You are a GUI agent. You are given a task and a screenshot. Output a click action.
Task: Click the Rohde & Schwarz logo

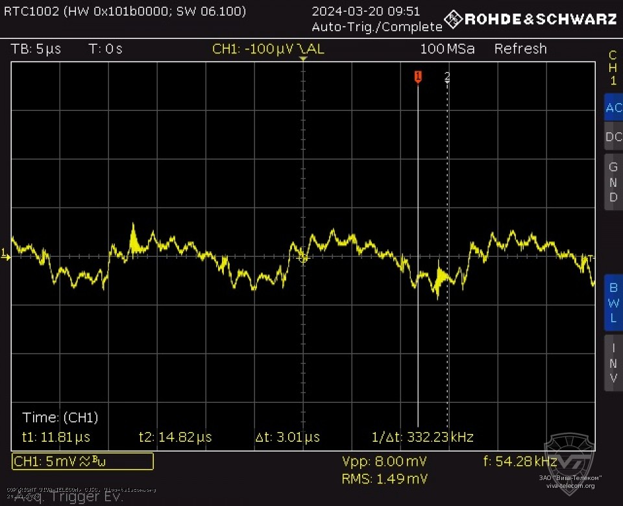coord(531,19)
